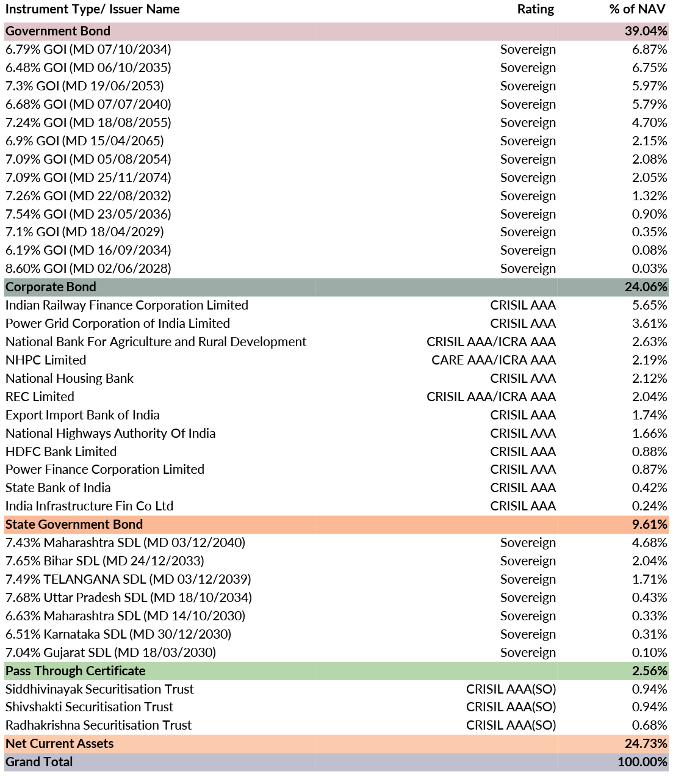This screenshot has height=776, width=673.
Task: Click HDFC Bank Limited issuer name
Action: (x=61, y=452)
